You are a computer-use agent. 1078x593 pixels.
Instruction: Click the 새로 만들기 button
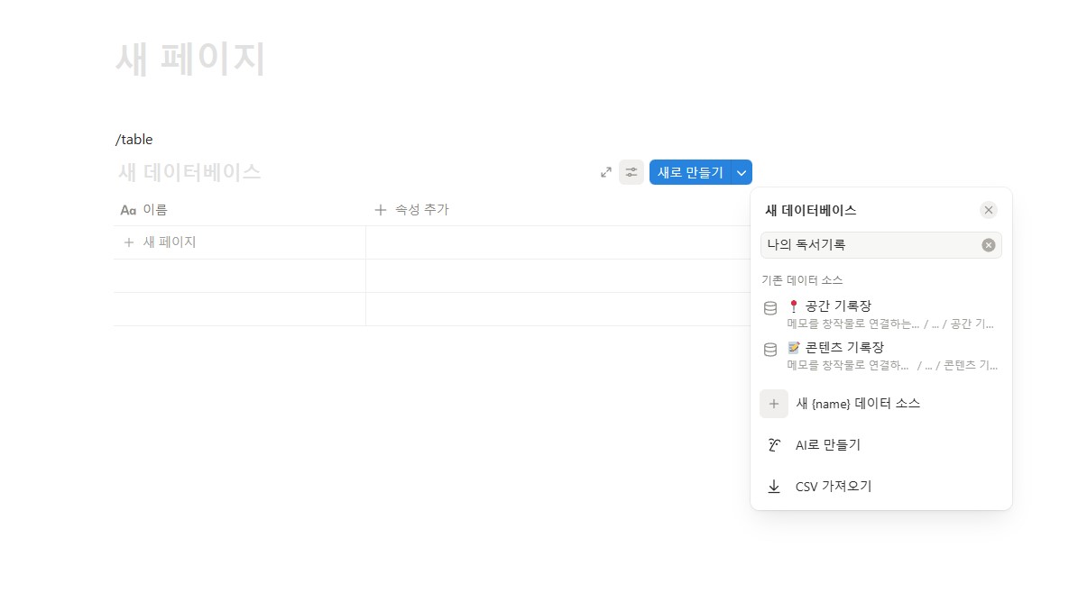tap(694, 172)
